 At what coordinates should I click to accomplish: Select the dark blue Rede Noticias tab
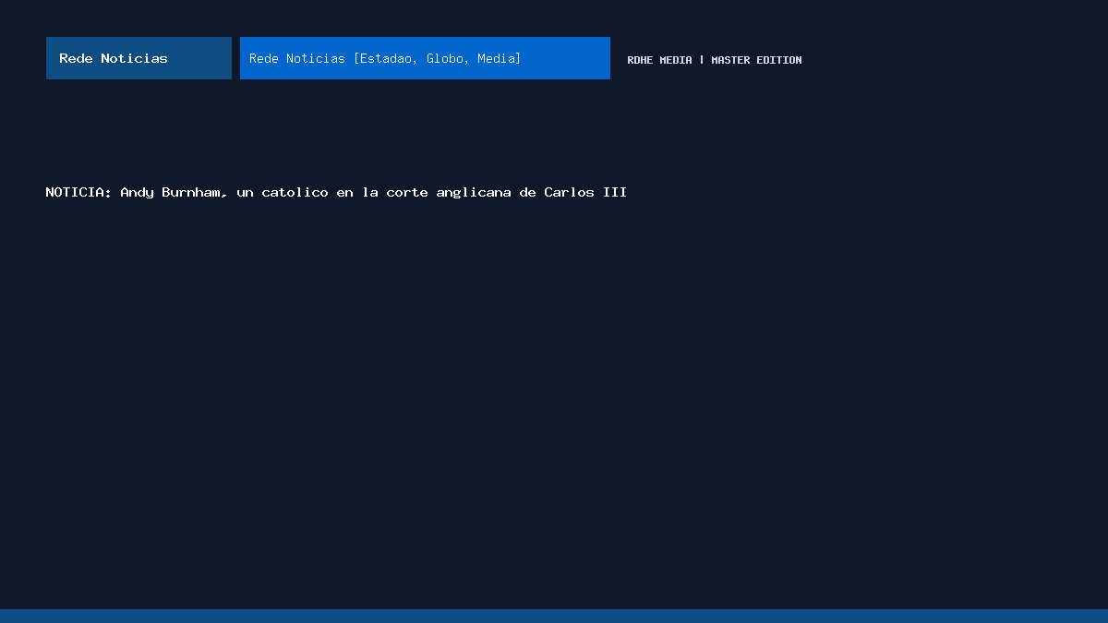click(x=138, y=58)
